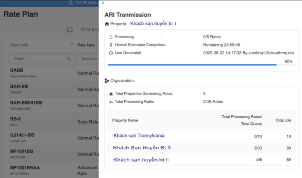Click the Processing refresh icon

click(111, 37)
